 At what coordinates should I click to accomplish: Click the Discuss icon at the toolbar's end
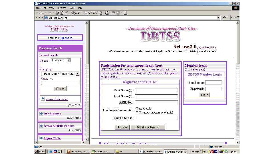tap(125, 13)
